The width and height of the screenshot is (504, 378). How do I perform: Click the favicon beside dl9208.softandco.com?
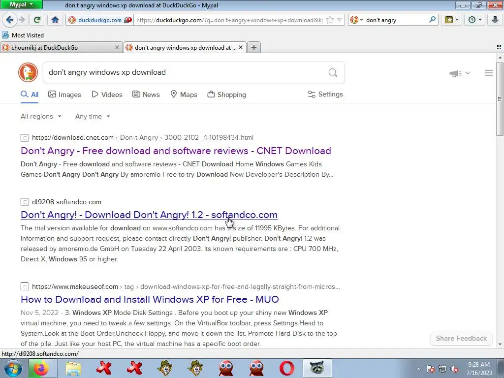25,202
